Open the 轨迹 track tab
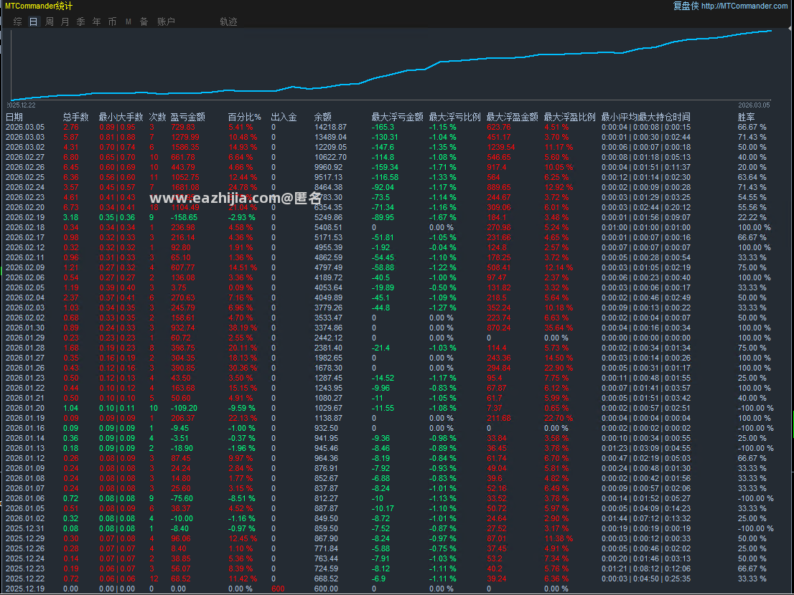This screenshot has width=794, height=595. [228, 22]
